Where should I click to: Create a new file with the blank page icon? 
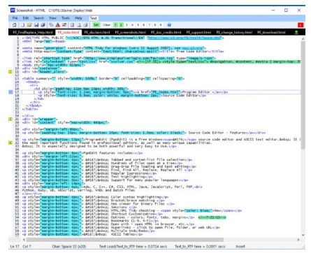tap(22, 25)
